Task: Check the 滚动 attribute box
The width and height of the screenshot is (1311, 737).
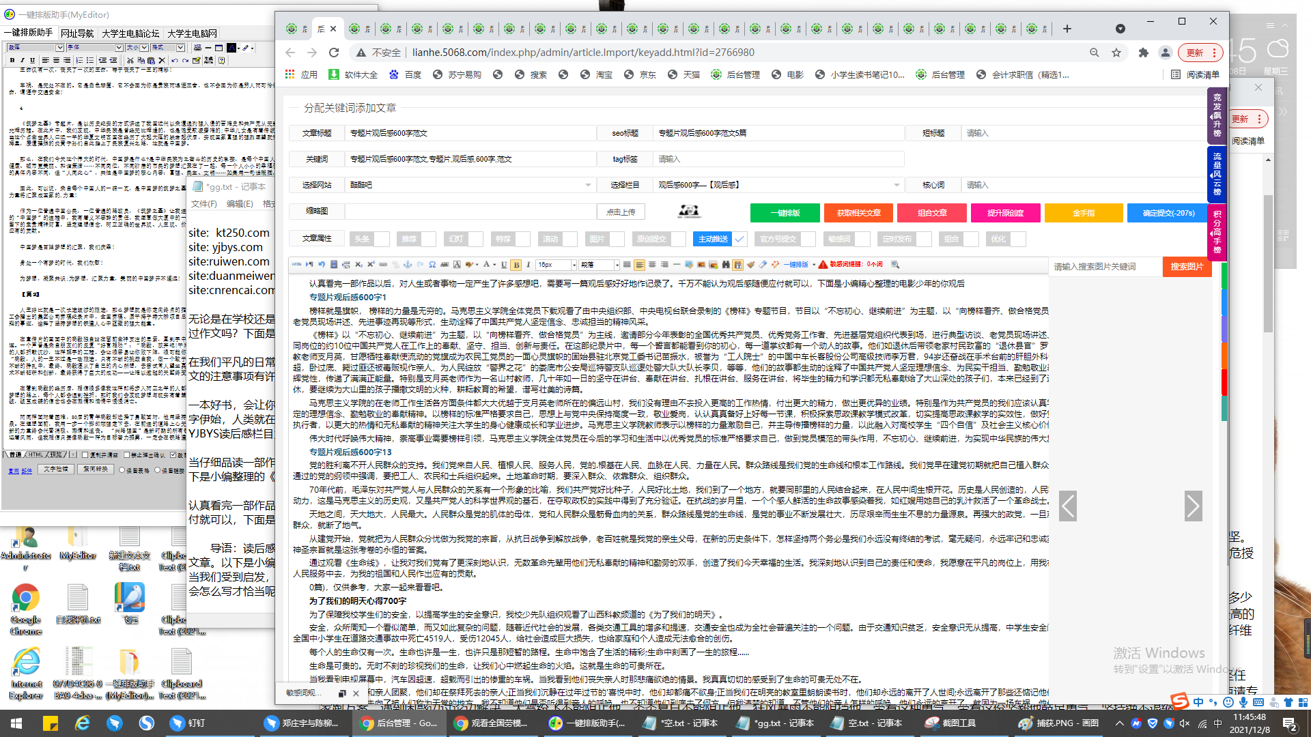Action: coord(570,239)
